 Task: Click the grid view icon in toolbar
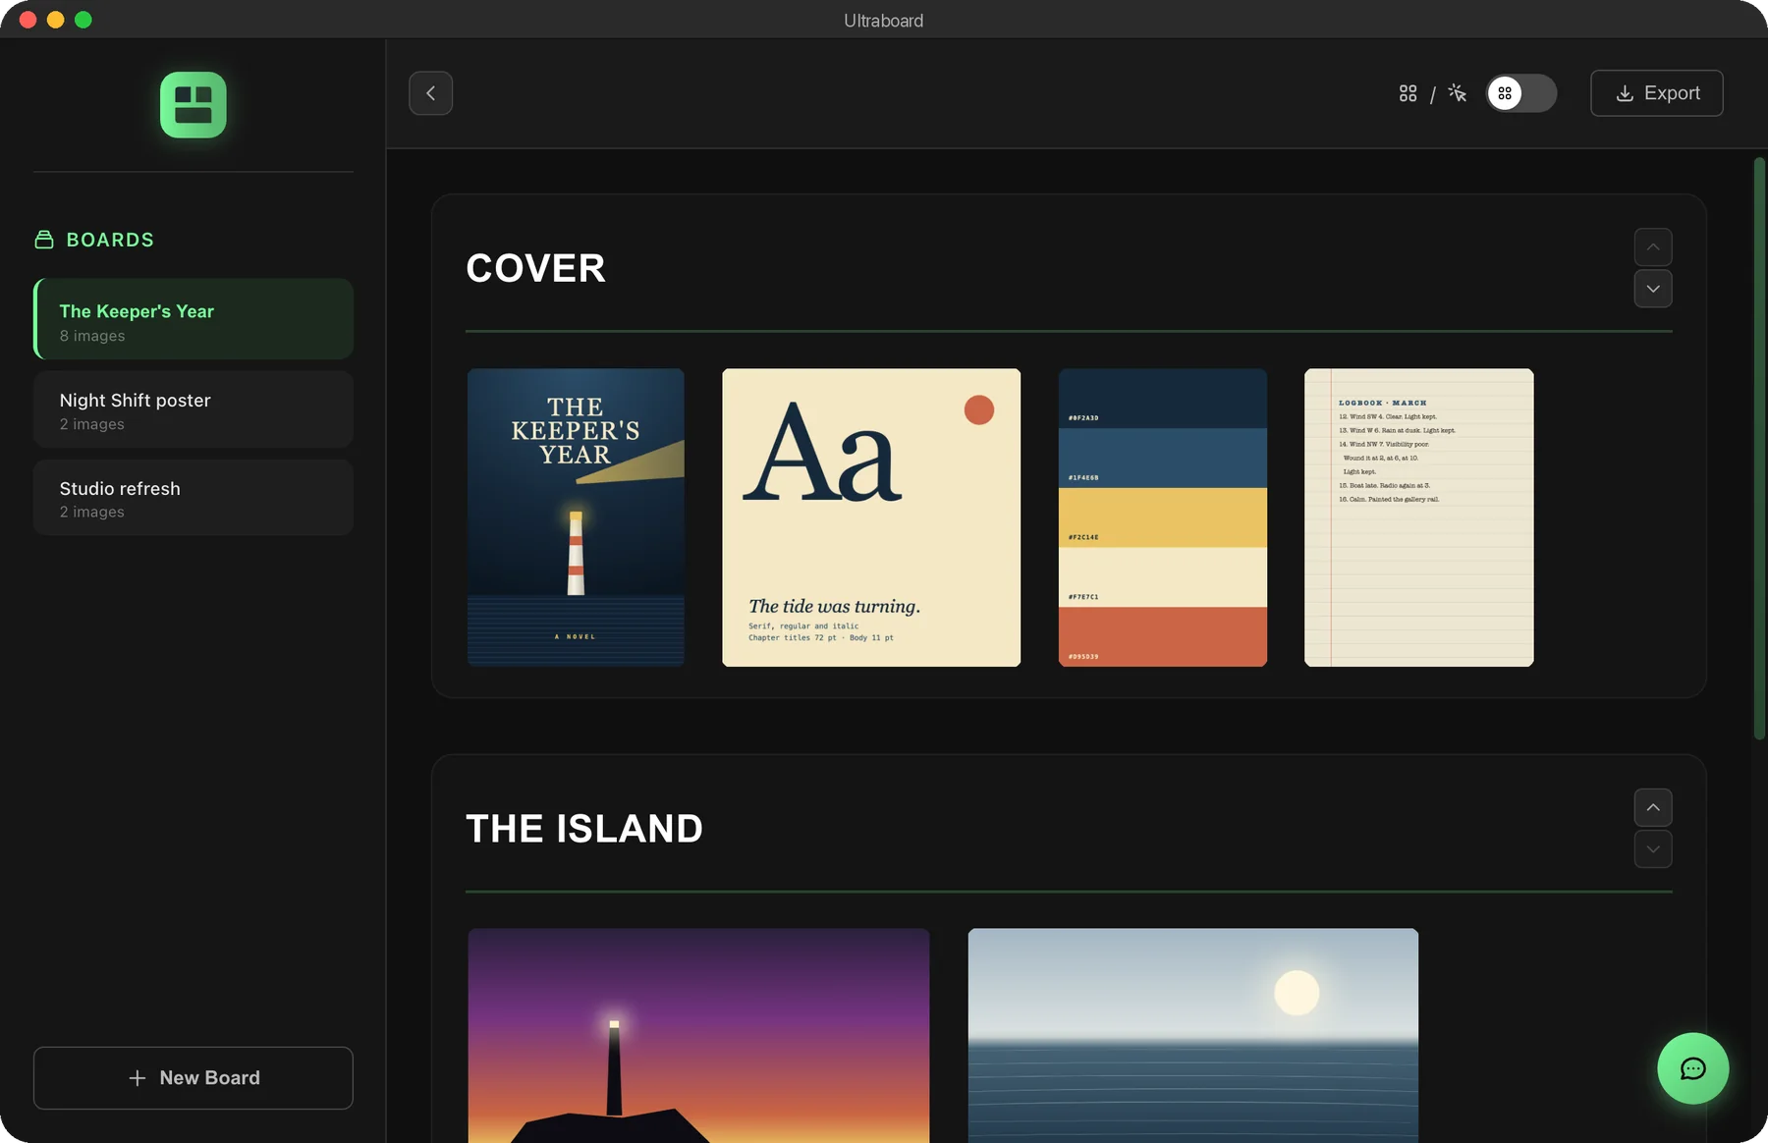1408,93
